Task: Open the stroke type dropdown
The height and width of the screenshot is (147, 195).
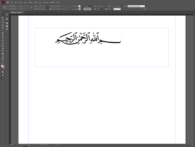Action: 92,9
